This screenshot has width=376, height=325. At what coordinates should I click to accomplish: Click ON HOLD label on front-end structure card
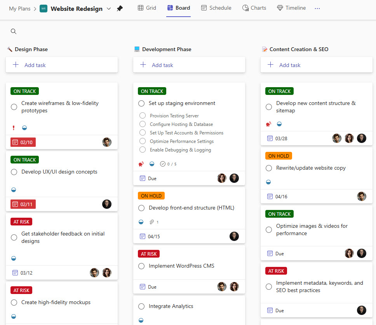click(151, 196)
